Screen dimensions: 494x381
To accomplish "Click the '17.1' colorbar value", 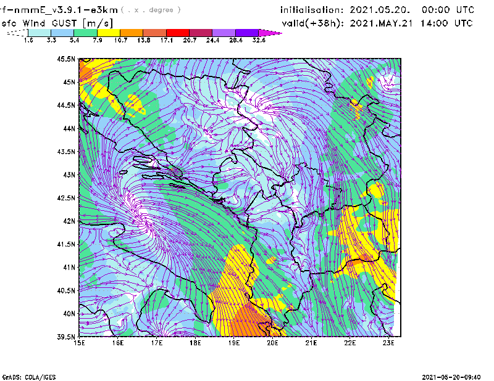I will [166, 40].
